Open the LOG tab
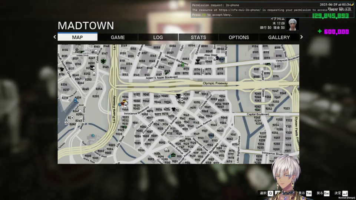Viewport: 356px width, 200px height. (158, 37)
